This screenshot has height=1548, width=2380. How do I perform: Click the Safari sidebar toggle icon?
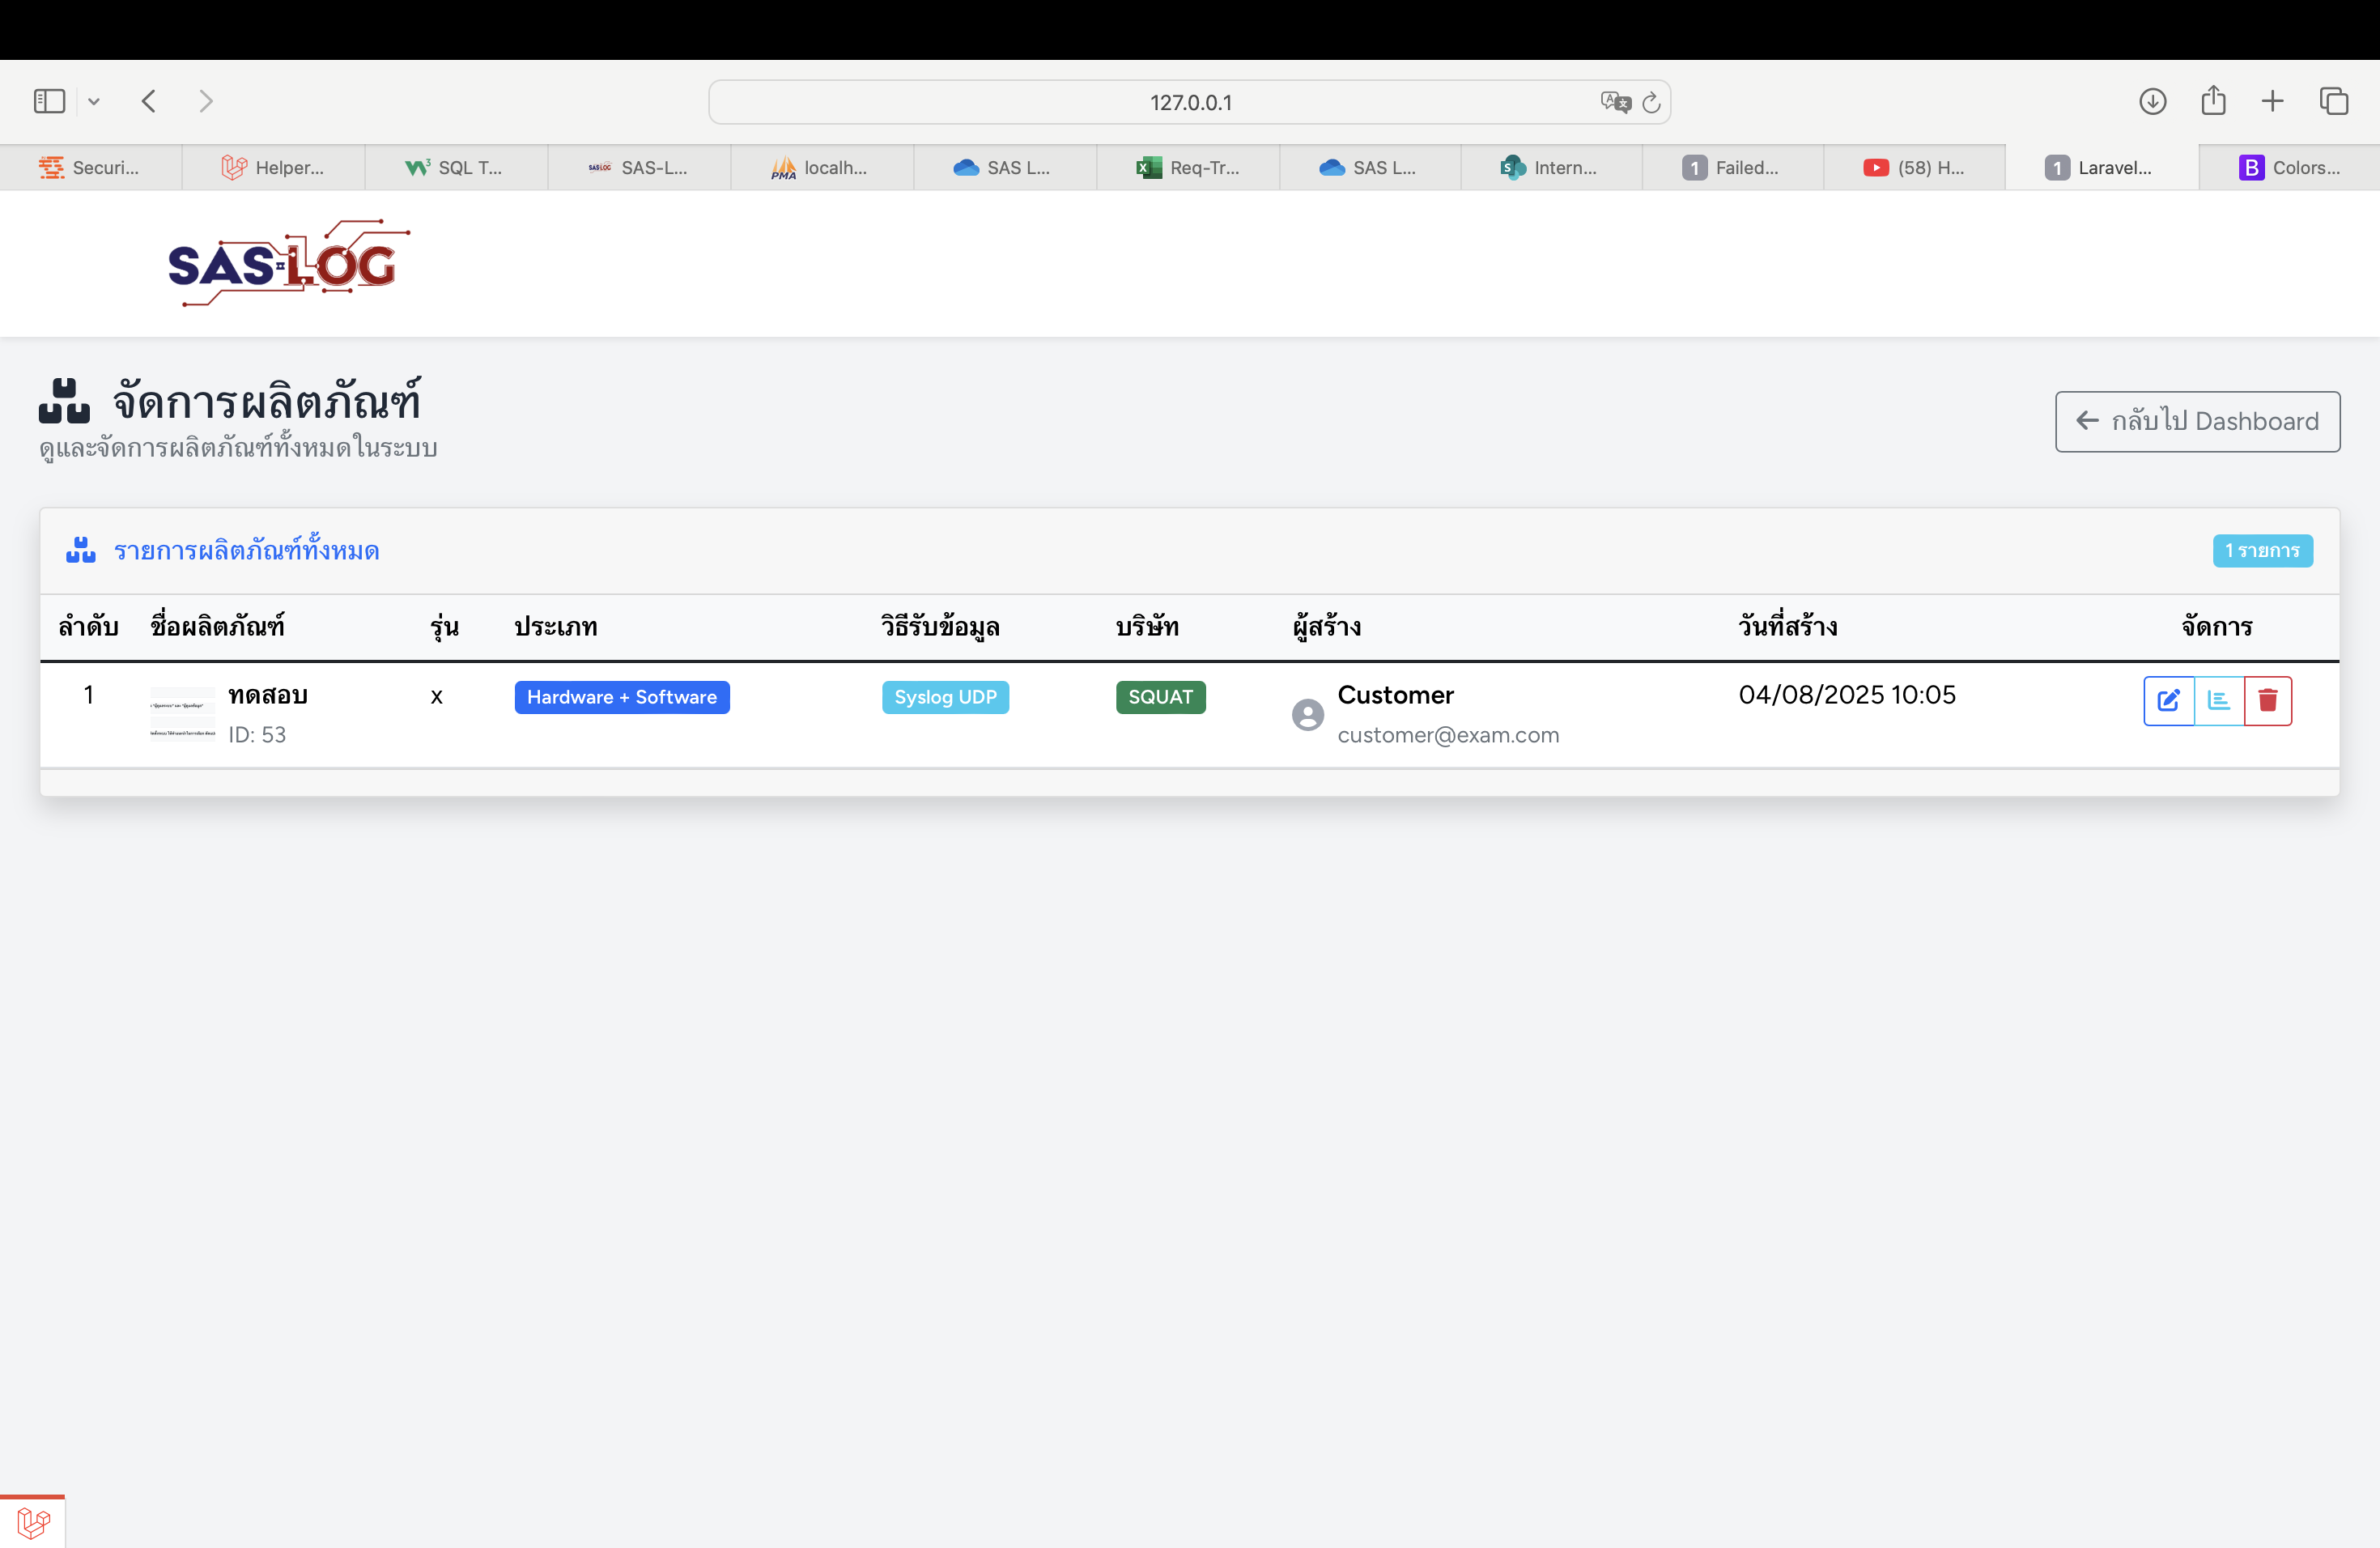click(49, 101)
